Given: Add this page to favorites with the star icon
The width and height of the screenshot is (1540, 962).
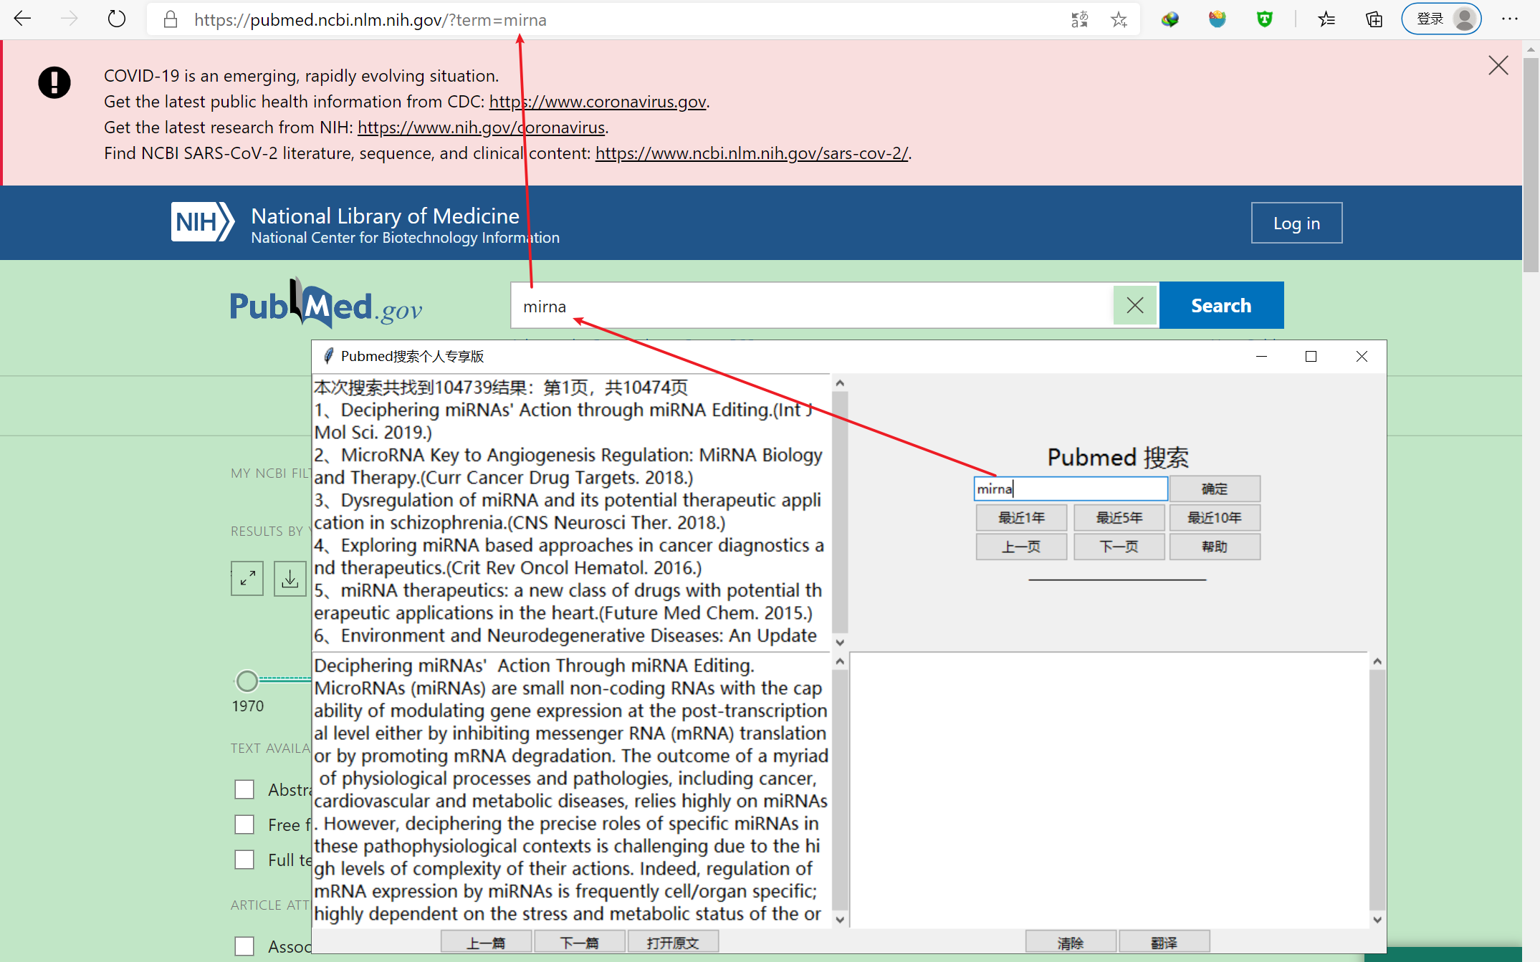Looking at the screenshot, I should pos(1119,19).
